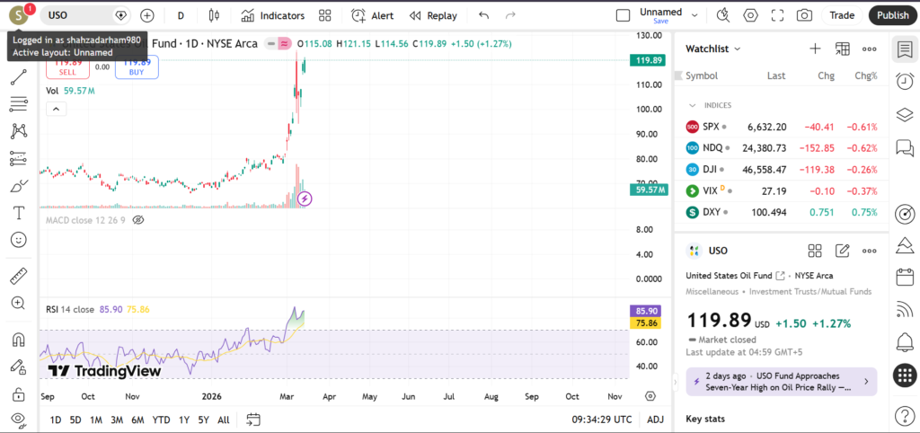The image size is (920, 433).
Task: Toggle MACD indicator visibility eye
Action: (x=138, y=219)
